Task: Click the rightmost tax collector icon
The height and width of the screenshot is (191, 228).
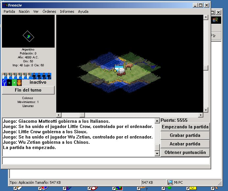Action: point(49,76)
